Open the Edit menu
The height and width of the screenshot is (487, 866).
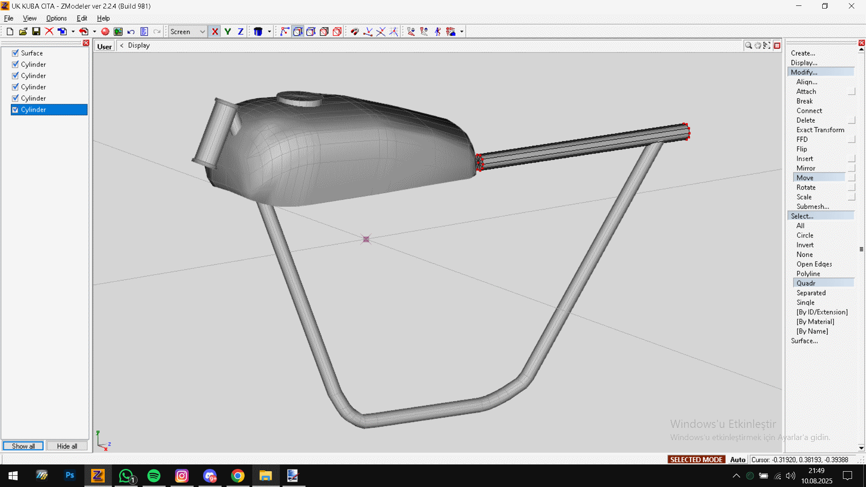pos(82,19)
